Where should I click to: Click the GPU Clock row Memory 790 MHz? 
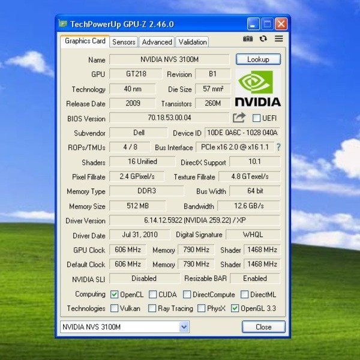click(x=196, y=250)
